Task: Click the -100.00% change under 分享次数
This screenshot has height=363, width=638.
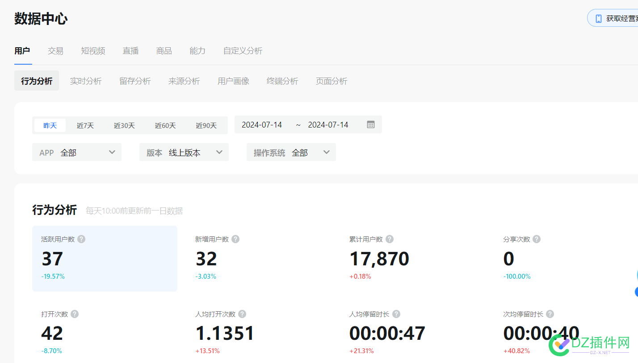Action: tap(517, 276)
